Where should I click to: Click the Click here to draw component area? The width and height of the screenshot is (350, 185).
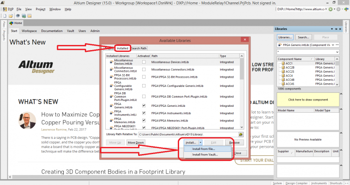coord(308,100)
